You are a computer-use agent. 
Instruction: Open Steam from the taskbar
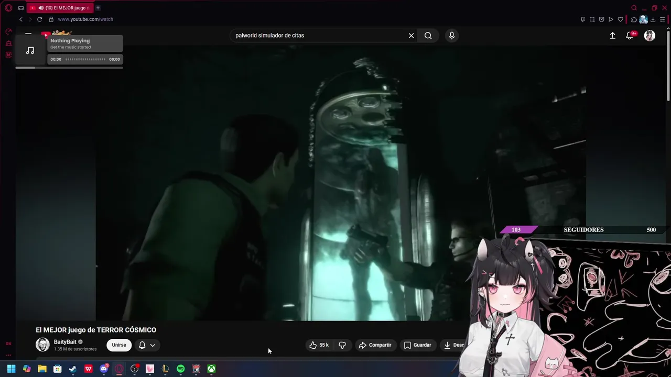point(73,369)
